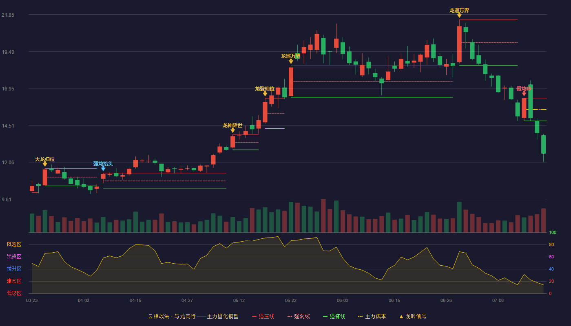
Task: Click the 06-03 date label
Action: pyautogui.click(x=343, y=300)
